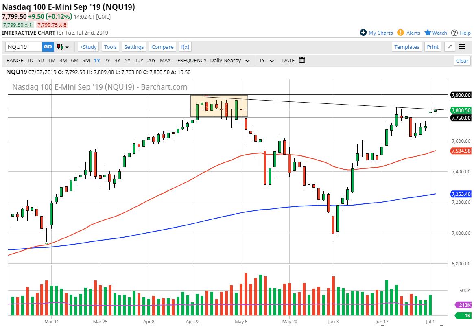Click the expand chart arrow icon

pos(449,47)
